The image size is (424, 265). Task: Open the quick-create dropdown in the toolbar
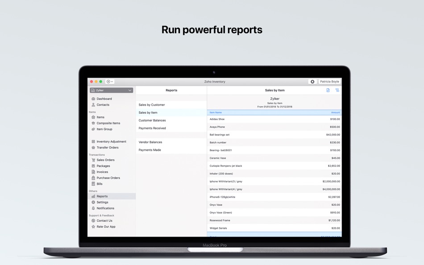click(x=108, y=82)
